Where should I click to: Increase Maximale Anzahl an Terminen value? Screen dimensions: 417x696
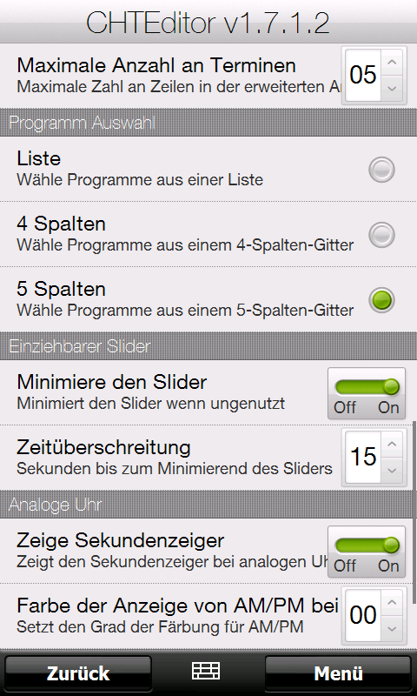(392, 62)
